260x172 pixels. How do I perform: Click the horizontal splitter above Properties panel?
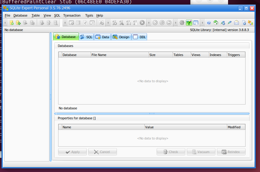[x=152, y=114]
